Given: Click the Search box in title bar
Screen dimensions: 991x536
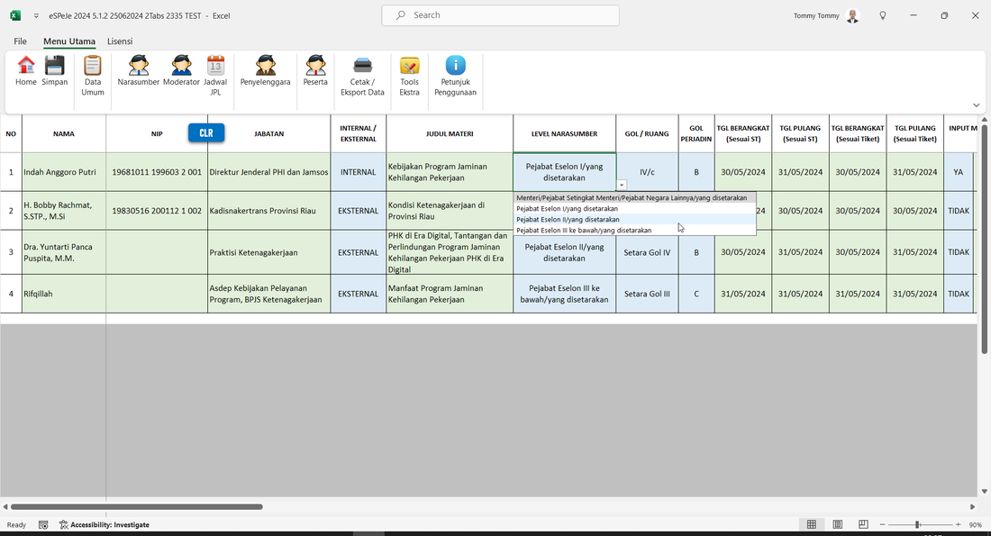Looking at the screenshot, I should [x=500, y=15].
